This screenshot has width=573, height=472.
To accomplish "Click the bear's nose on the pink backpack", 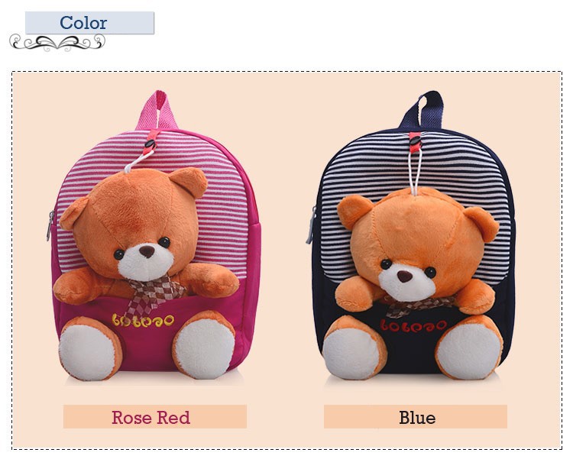I will click(x=147, y=251).
